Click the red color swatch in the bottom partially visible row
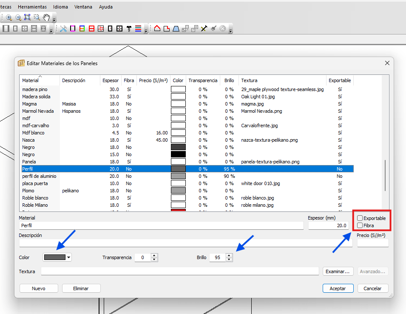Viewport: 406px width, 314px height. pyautogui.click(x=178, y=210)
